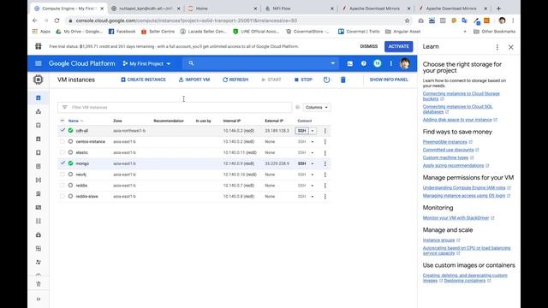This screenshot has width=548, height=308.
Task: Expand SSH options arrow for cdh-all
Action: (x=313, y=131)
